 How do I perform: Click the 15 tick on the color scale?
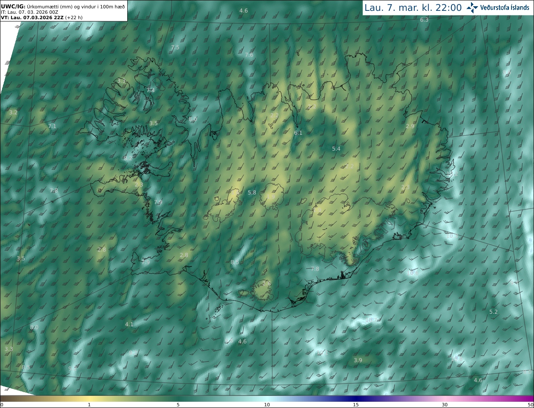pos(356,405)
